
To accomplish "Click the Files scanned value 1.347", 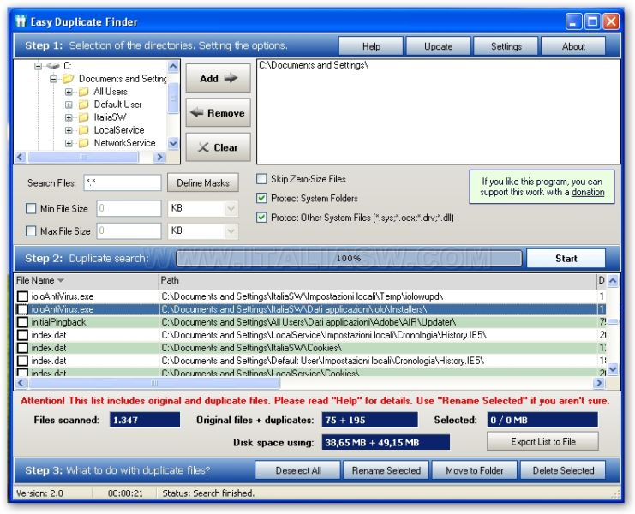I will click(145, 420).
